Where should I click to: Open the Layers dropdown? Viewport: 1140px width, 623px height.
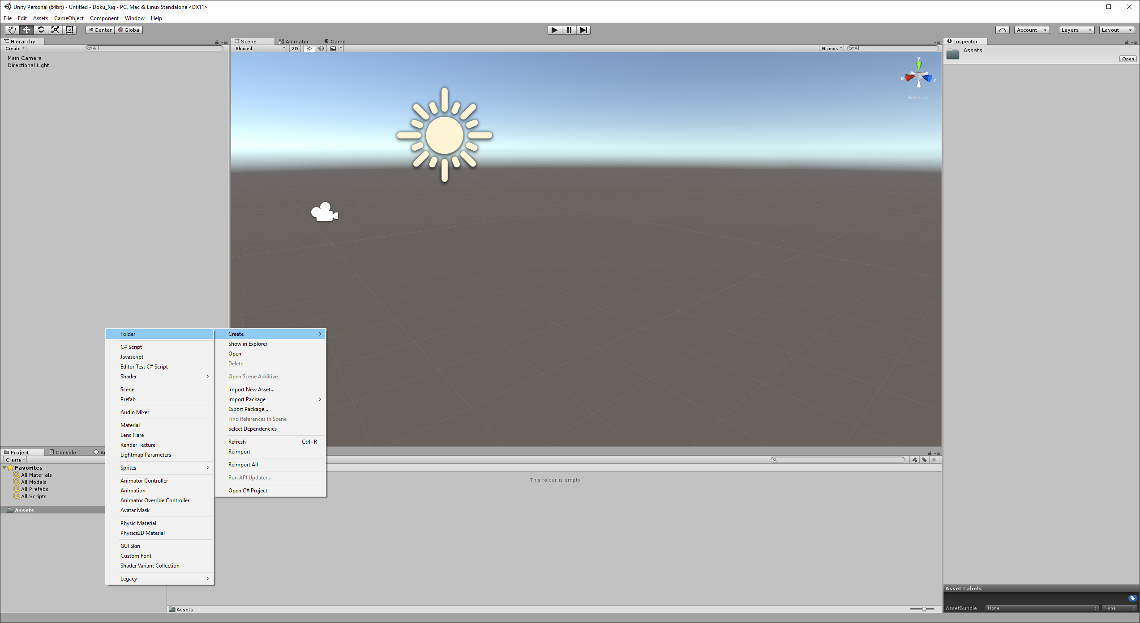[1076, 30]
